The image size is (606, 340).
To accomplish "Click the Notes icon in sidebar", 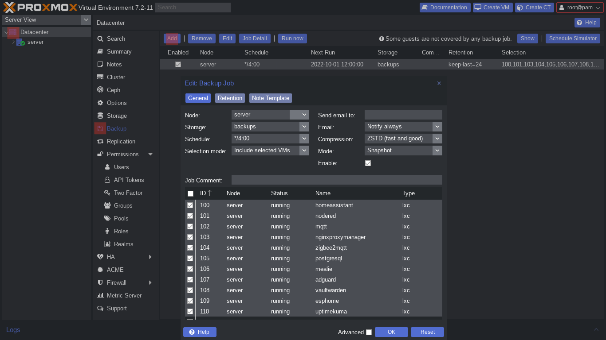I will coord(100,64).
